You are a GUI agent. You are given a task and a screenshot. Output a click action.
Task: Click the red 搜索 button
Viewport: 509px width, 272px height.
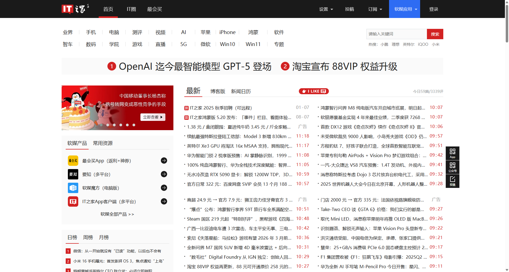click(x=435, y=34)
